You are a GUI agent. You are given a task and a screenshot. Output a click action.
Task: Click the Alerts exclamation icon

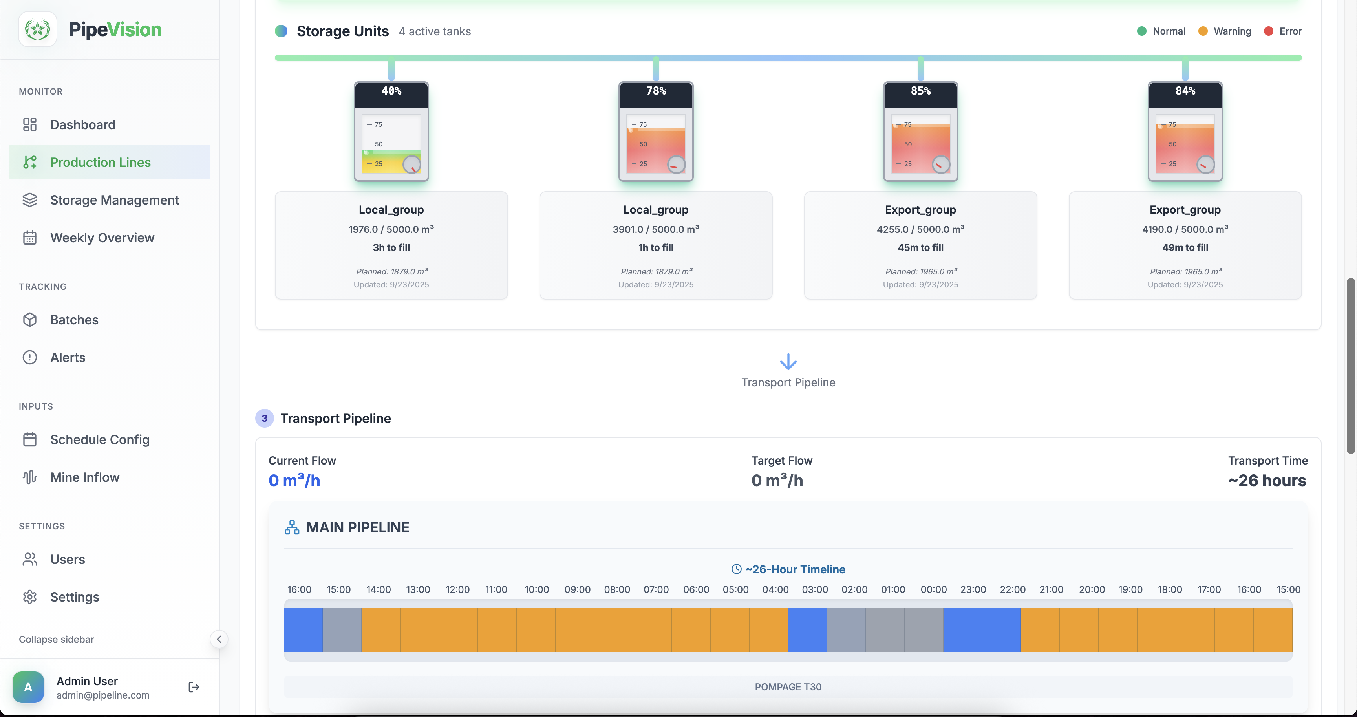tap(30, 357)
